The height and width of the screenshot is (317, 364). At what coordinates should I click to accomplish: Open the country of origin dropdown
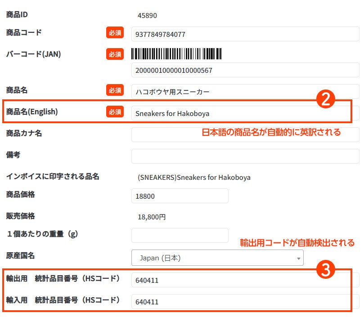(217, 258)
